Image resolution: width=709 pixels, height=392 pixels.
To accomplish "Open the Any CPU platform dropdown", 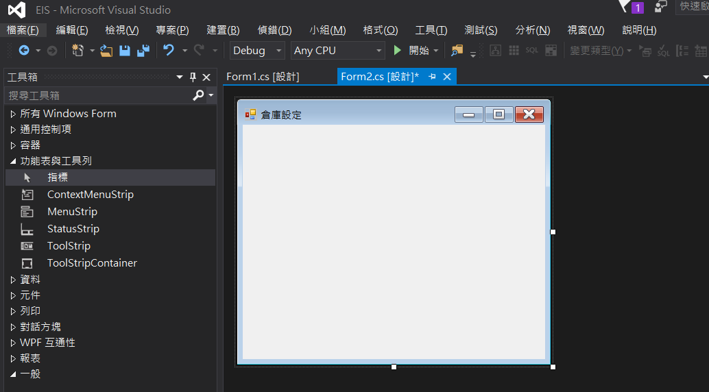I will click(x=337, y=51).
